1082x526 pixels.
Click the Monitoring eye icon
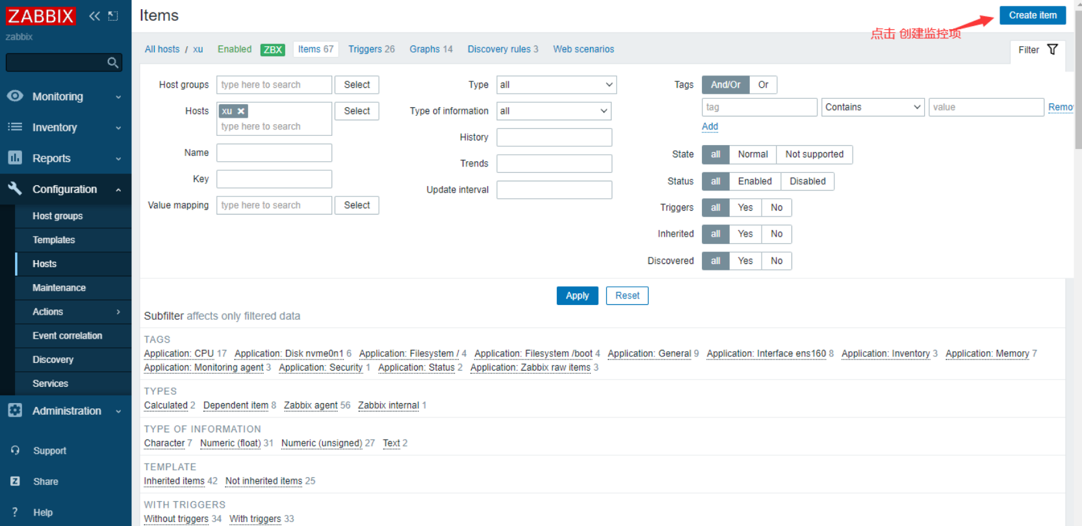15,96
